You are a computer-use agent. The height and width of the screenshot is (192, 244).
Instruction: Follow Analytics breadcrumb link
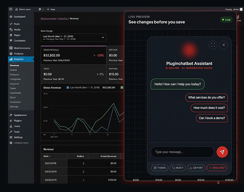pos(63,19)
